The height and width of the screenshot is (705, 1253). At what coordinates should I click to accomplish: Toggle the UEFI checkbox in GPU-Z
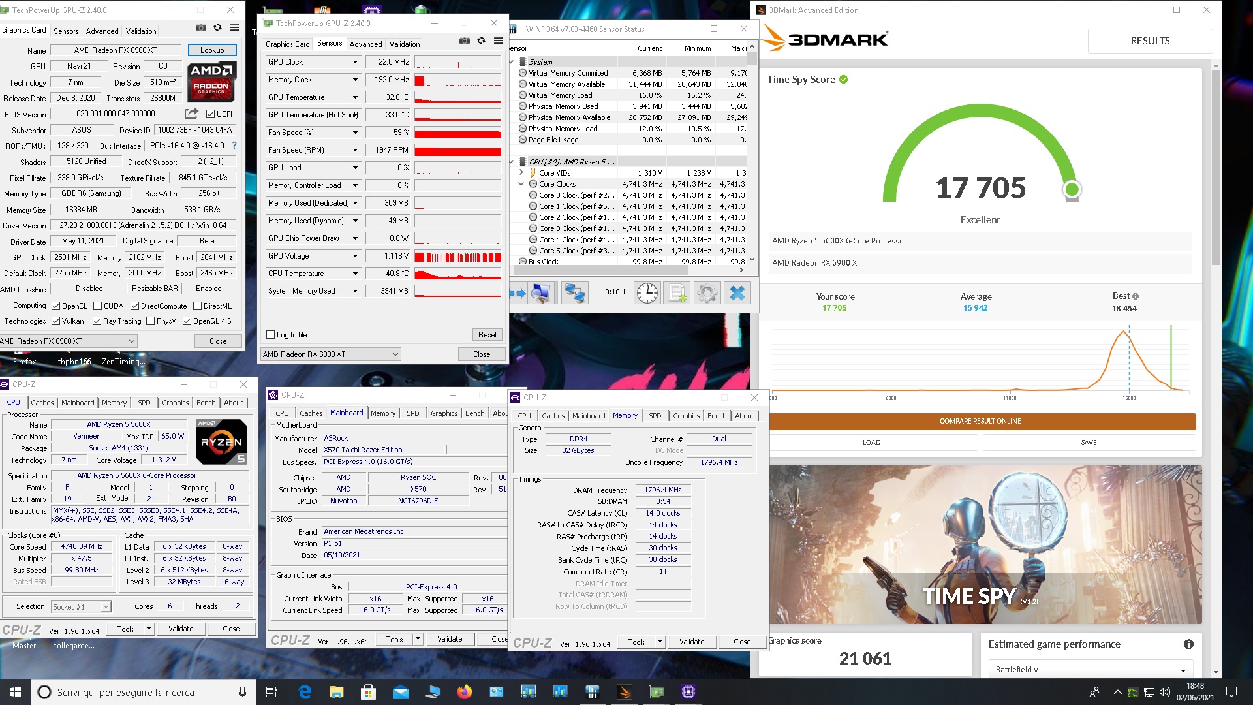tap(210, 114)
